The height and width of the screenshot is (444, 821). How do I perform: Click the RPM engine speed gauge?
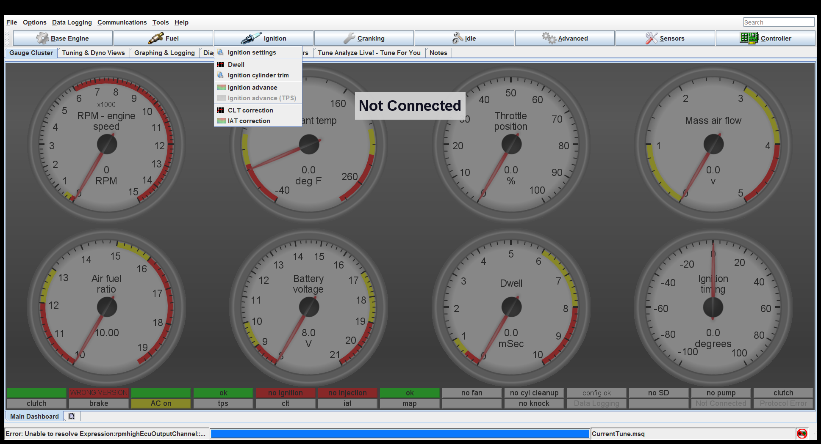107,144
